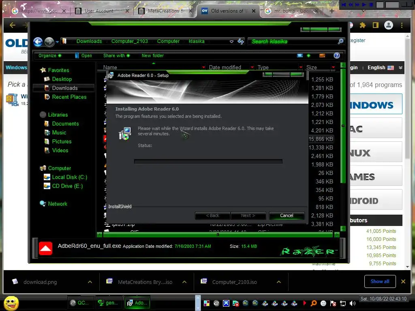The height and width of the screenshot is (311, 415).
Task: Select Local Disk (C:) in navigation pane
Action: [70, 177]
